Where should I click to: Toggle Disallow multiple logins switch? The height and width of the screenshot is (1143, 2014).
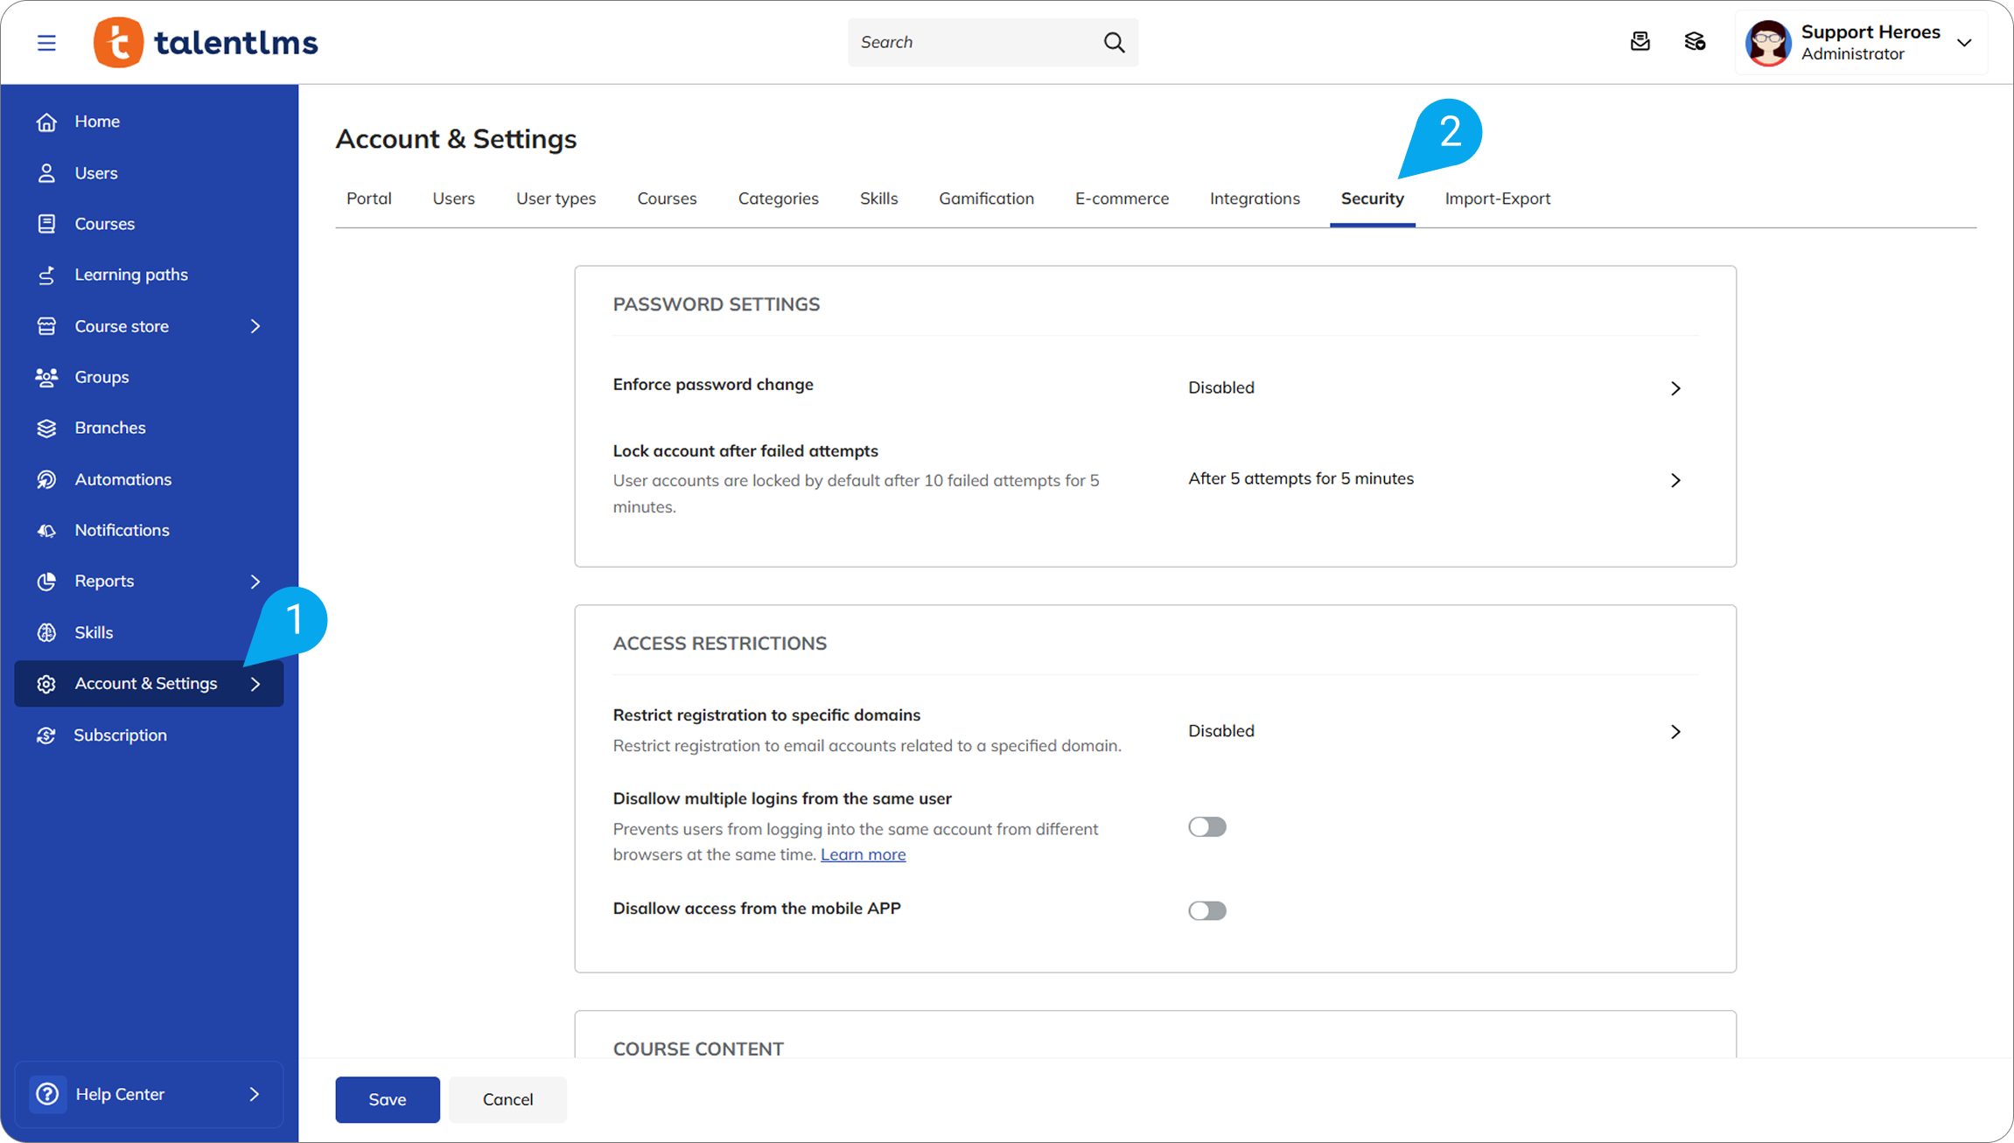click(x=1206, y=827)
